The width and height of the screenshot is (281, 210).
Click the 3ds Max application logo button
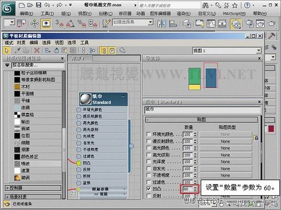tap(8, 8)
